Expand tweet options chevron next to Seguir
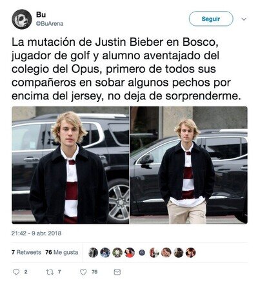This screenshot has height=285, width=258. click(x=244, y=19)
